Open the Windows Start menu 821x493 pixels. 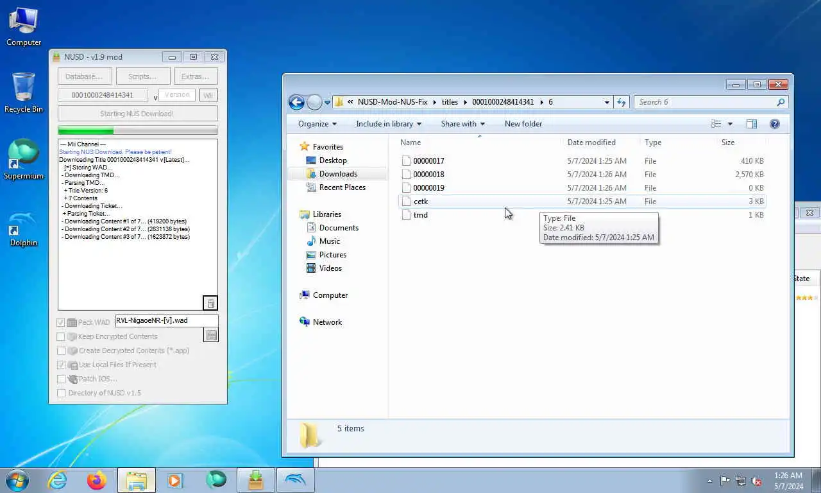pos(17,480)
